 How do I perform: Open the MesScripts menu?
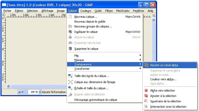(123, 11)
